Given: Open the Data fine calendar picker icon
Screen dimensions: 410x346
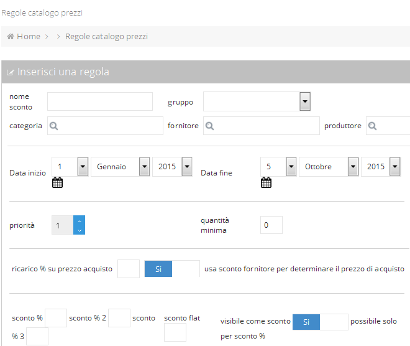Looking at the screenshot, I should pyautogui.click(x=266, y=182).
